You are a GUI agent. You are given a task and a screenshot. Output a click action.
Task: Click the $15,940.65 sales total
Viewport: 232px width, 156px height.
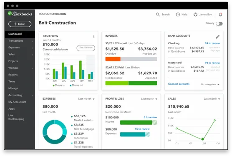pos(179,106)
